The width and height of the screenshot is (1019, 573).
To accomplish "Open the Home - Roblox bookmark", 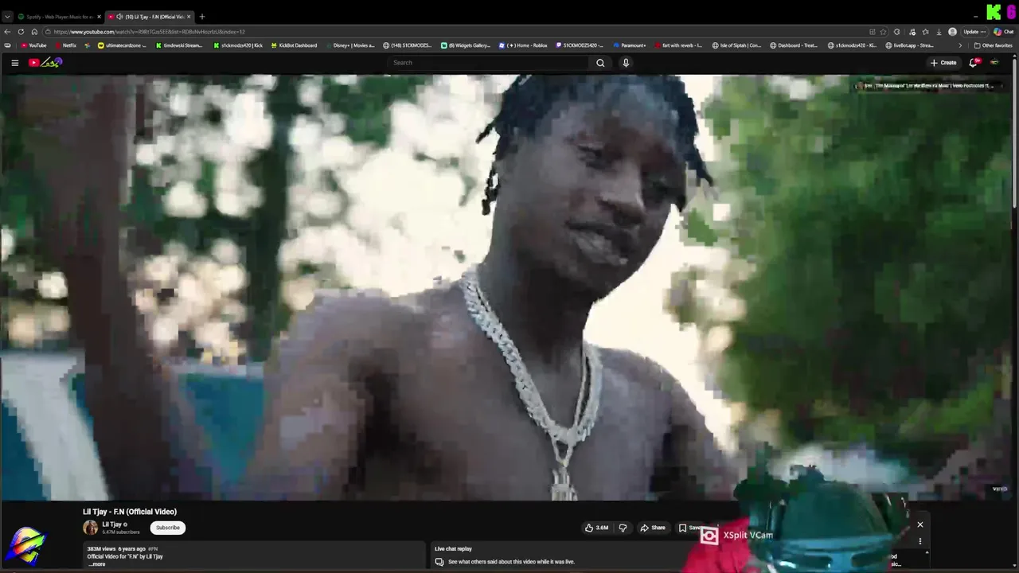I will pos(523,45).
